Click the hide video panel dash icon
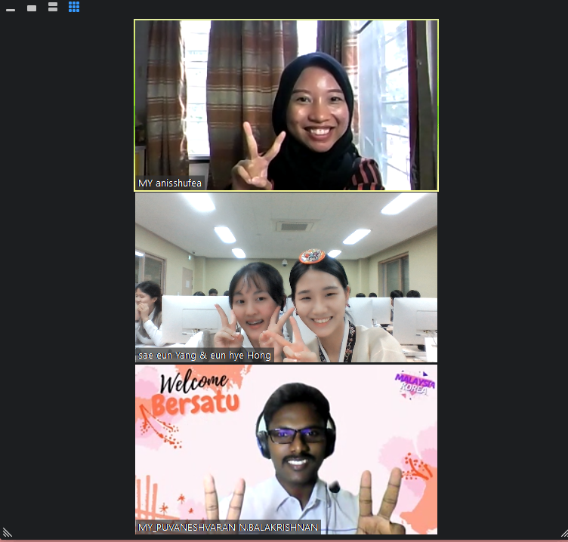The width and height of the screenshot is (568, 542). (x=11, y=9)
